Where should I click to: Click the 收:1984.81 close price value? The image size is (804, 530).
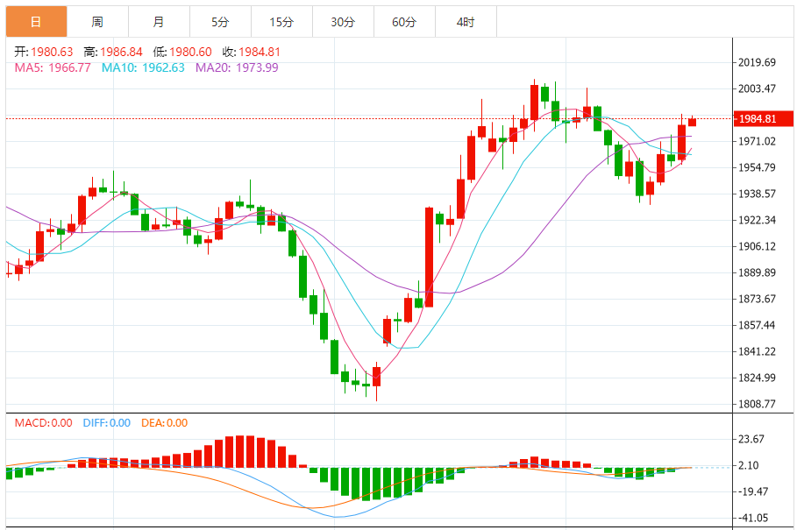(x=252, y=52)
